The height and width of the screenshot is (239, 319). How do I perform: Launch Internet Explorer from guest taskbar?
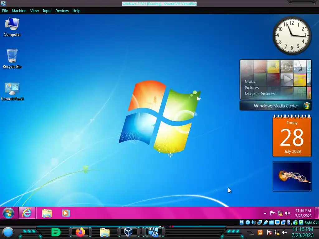pyautogui.click(x=27, y=213)
